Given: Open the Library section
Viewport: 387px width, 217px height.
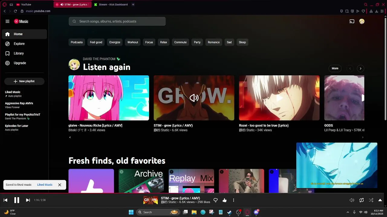Looking at the screenshot, I should [x=24, y=53].
